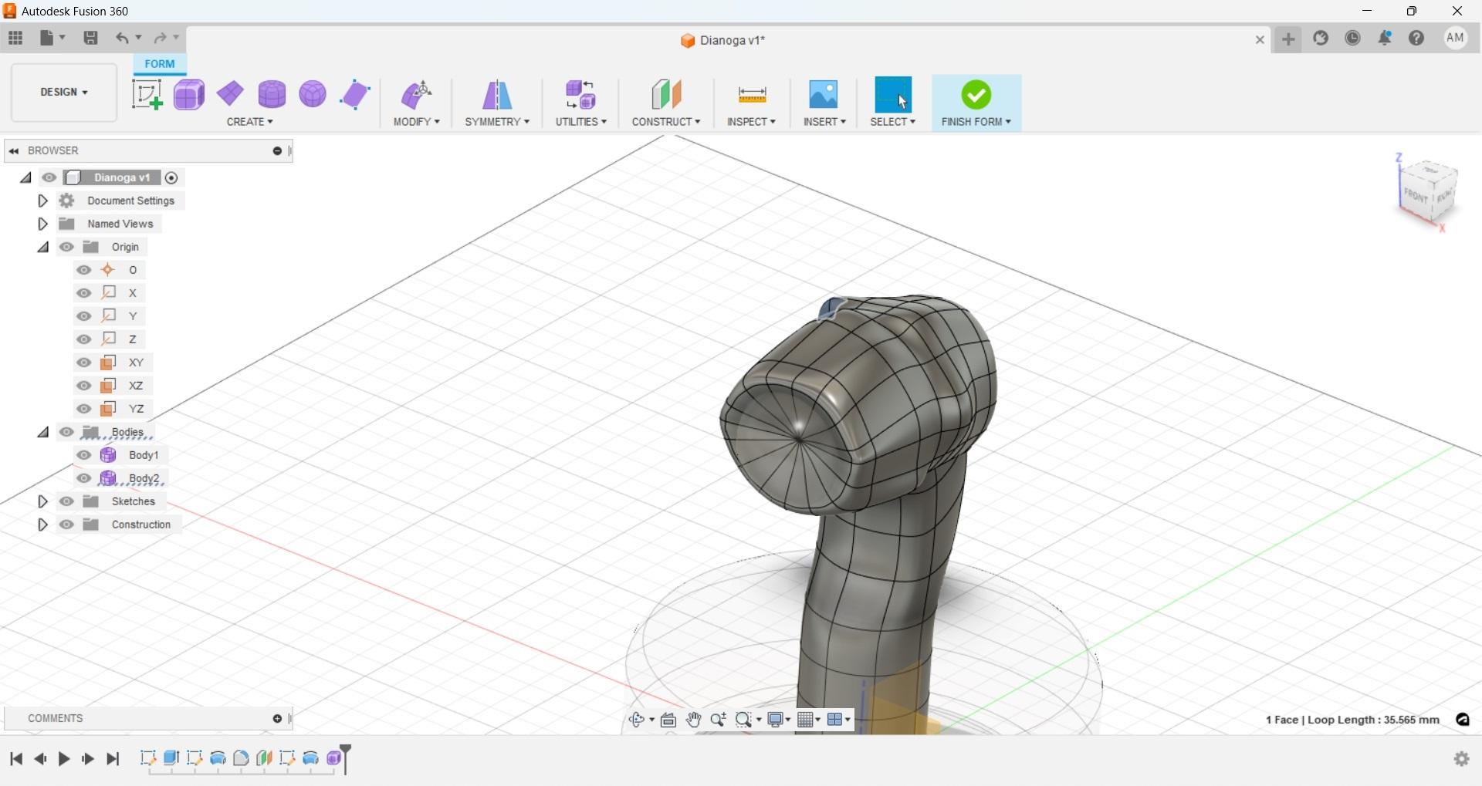This screenshot has height=786, width=1482.
Task: Click the Pan hand tool
Action: (x=693, y=720)
